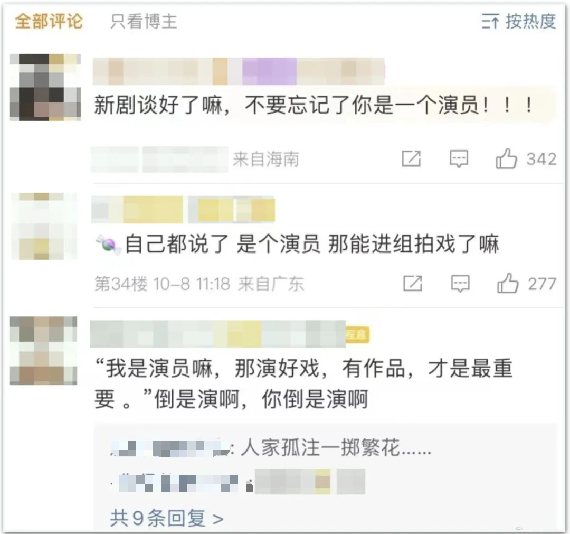The height and width of the screenshot is (534, 570).
Task: Select comment text 新剧谈好了嘛
Action: point(158,106)
